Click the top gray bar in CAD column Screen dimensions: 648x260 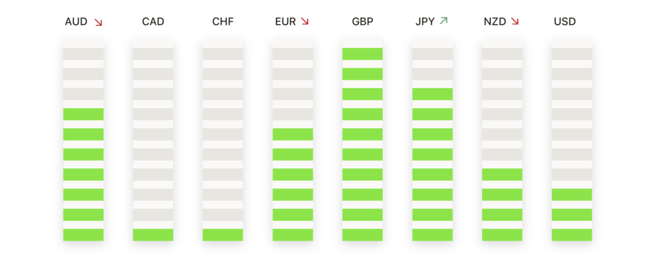(153, 54)
